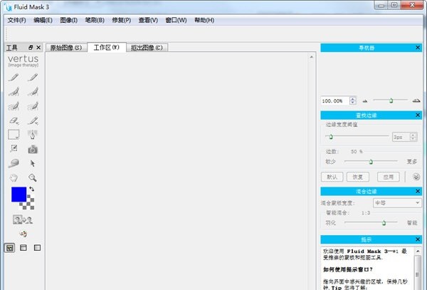Click the color sampler tool above the tape icon
427x290 pixels.
click(14, 148)
